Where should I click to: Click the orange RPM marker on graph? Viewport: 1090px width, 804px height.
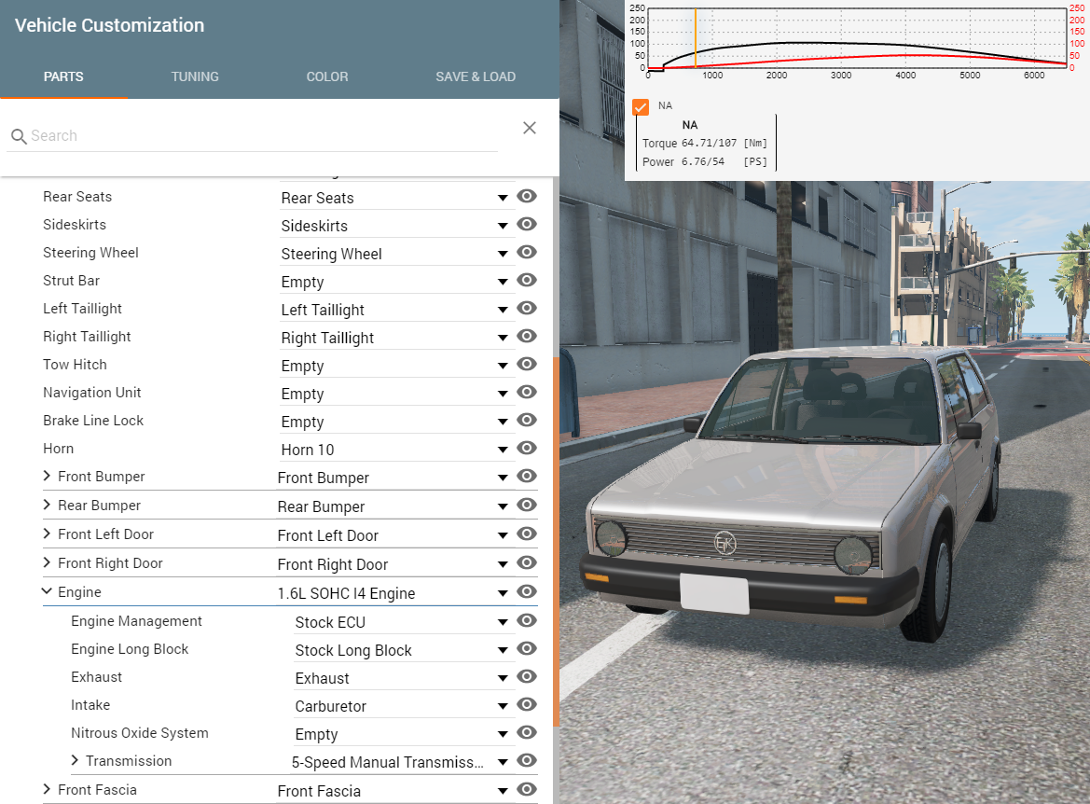coord(696,38)
